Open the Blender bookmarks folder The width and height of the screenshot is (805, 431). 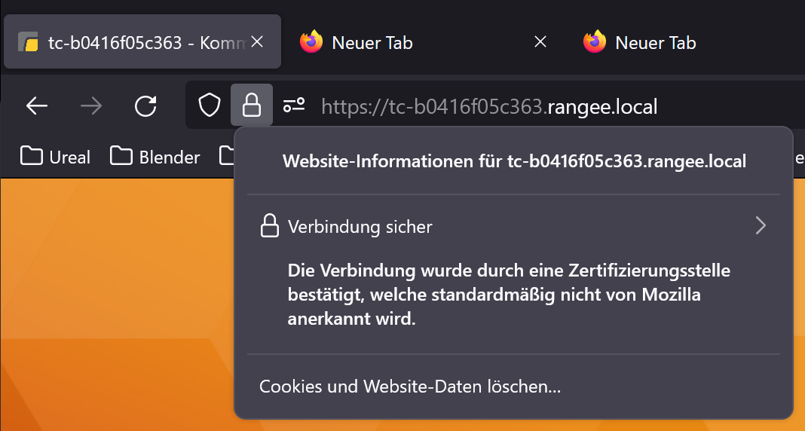(155, 157)
